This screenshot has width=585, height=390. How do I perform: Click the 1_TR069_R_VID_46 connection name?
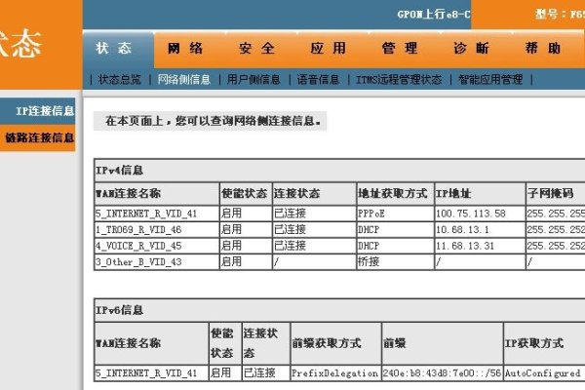(138, 230)
